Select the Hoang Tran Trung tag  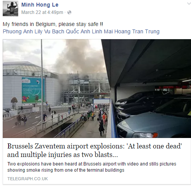(137, 31)
